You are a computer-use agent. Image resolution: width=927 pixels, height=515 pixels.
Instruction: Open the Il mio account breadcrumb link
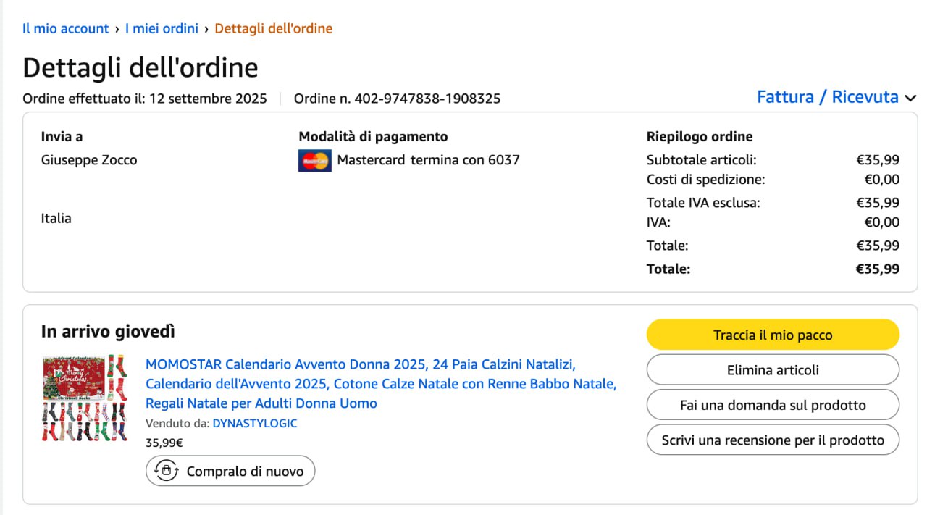(x=65, y=29)
